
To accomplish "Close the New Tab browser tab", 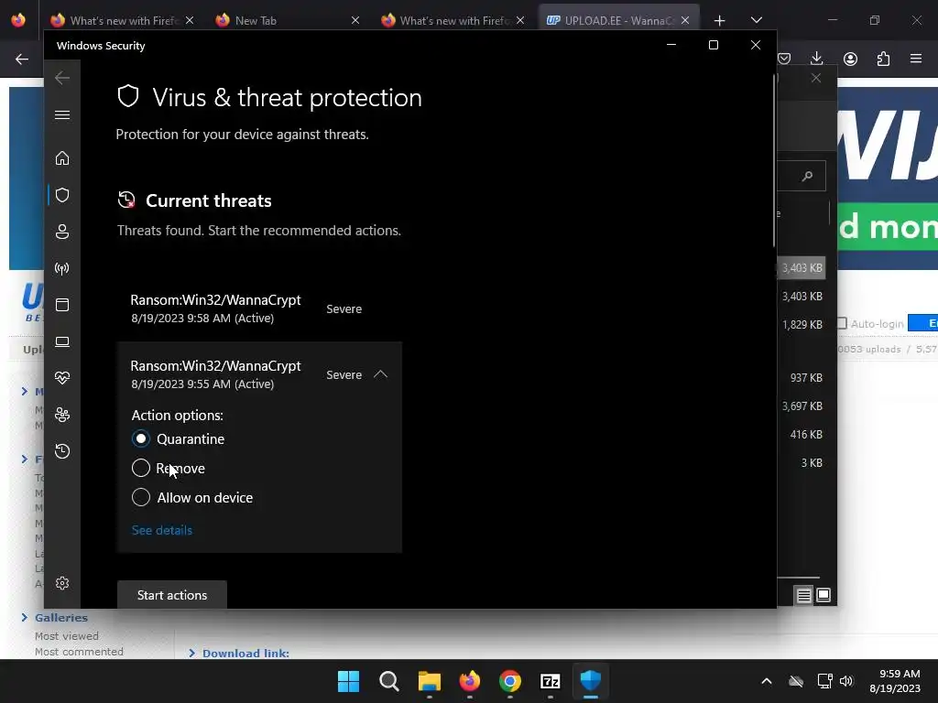I will [355, 20].
